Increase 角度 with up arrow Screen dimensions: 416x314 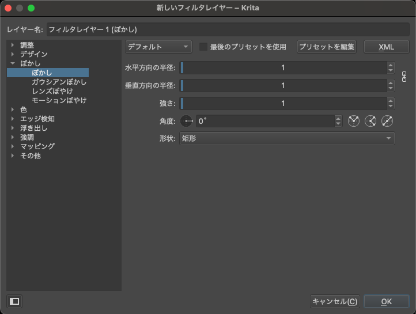click(x=338, y=118)
